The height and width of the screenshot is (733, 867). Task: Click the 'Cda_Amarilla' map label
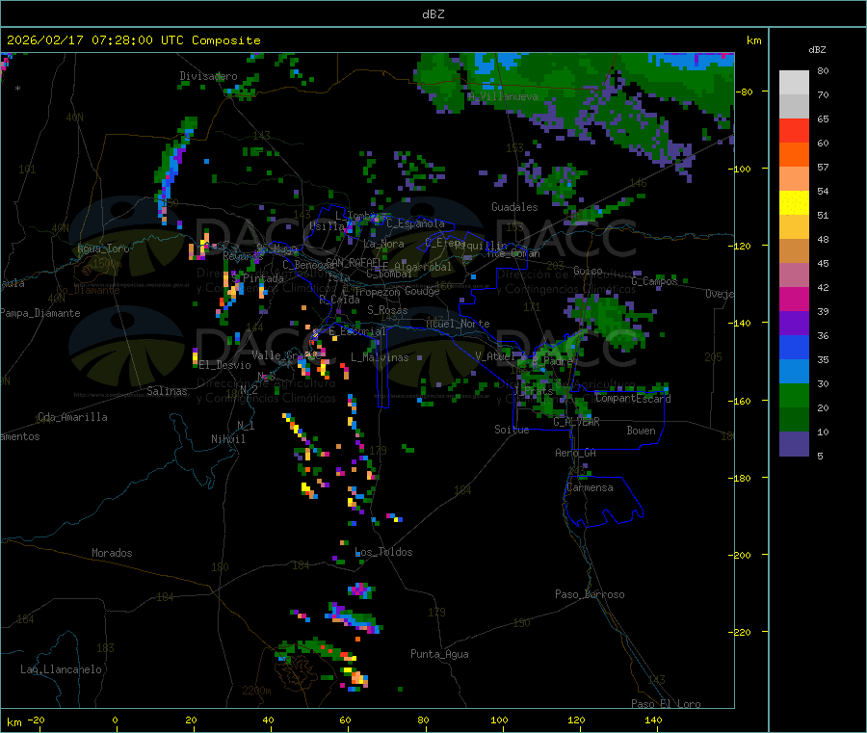click(x=72, y=417)
